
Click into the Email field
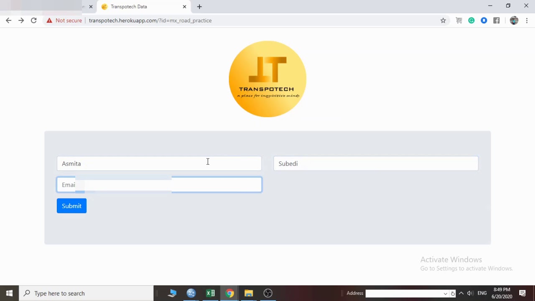pos(159,185)
